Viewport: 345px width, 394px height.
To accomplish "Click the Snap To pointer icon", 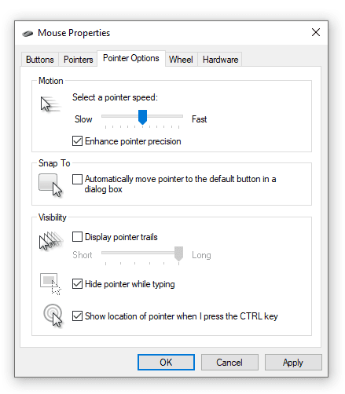I will coord(50,185).
